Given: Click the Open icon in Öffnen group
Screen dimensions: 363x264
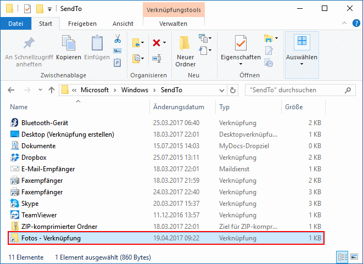Looking at the screenshot, I should (269, 38).
